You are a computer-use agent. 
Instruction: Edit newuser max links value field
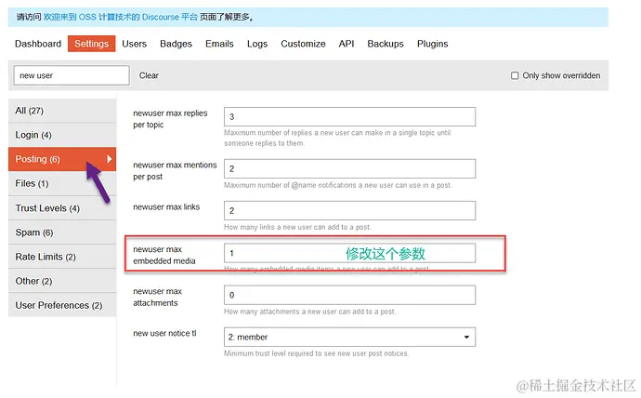(x=349, y=210)
